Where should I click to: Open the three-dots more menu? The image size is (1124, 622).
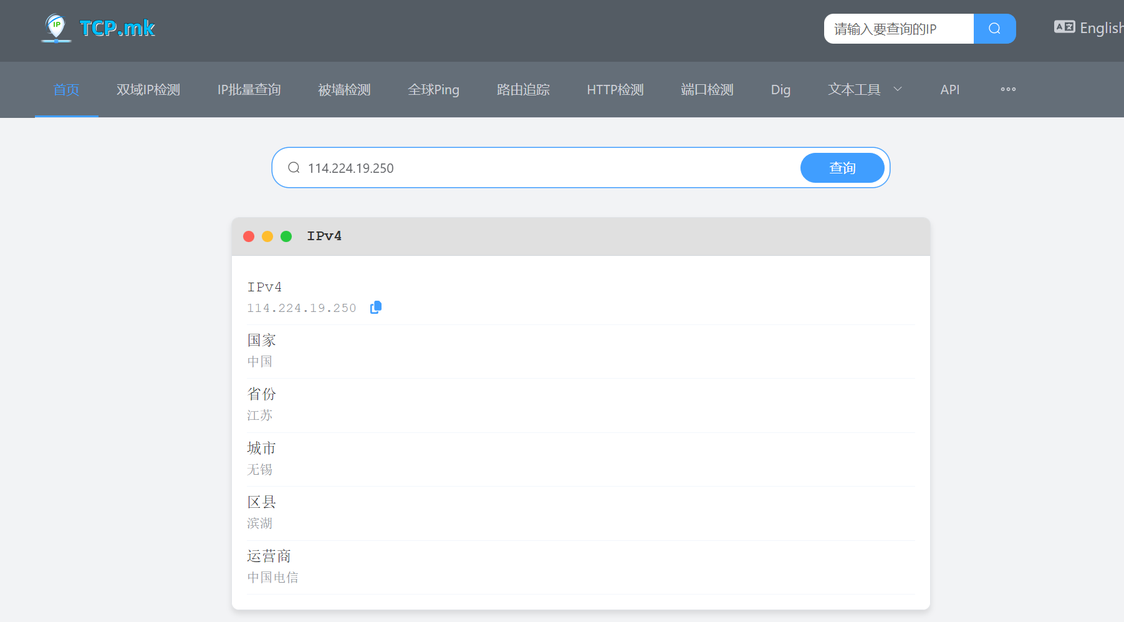(1008, 89)
